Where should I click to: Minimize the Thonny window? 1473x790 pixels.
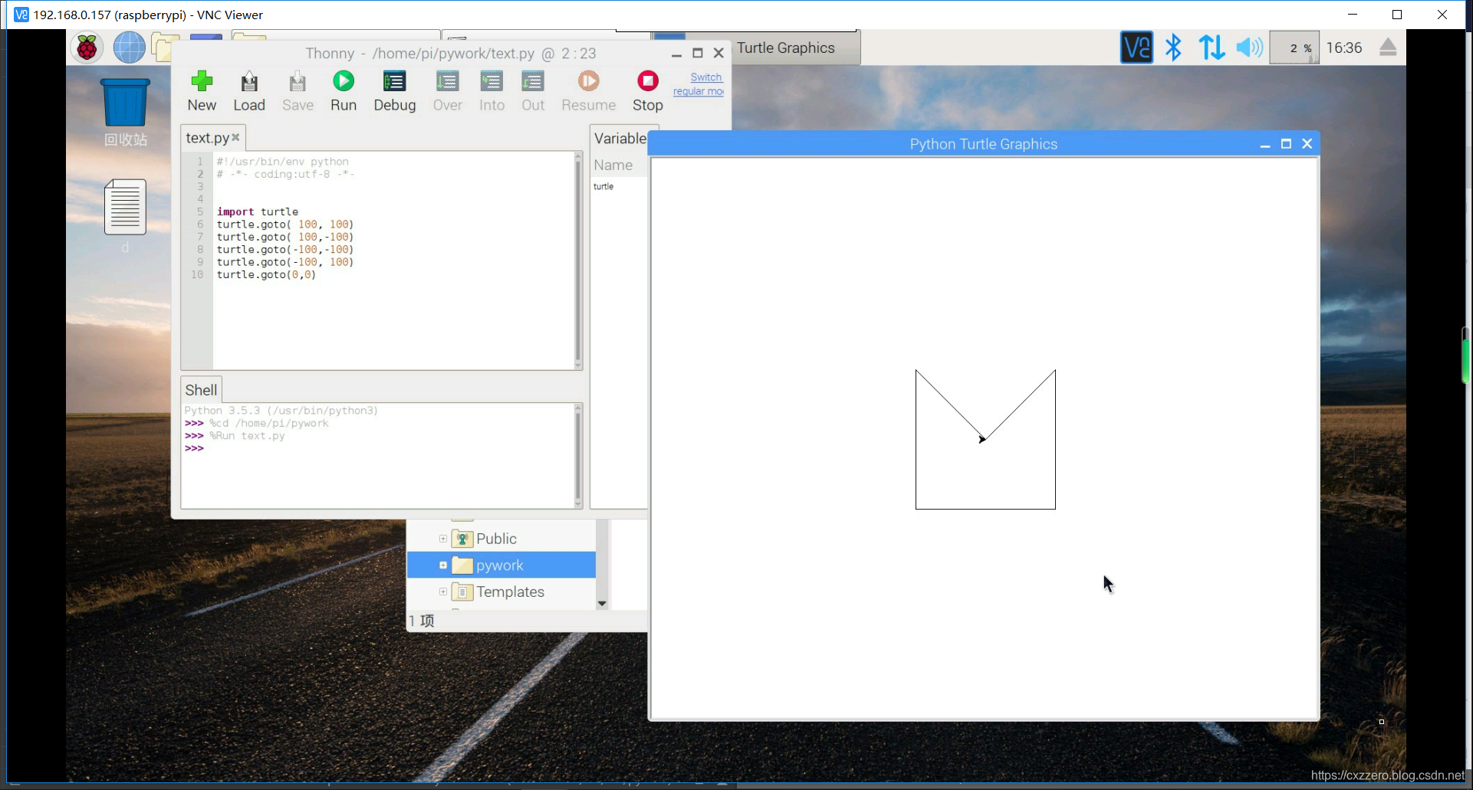tap(676, 54)
